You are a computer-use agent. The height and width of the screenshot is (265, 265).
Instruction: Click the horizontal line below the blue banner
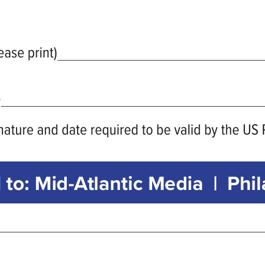pos(132,232)
